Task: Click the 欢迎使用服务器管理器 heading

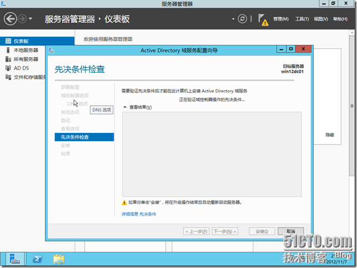Action: tap(108, 39)
